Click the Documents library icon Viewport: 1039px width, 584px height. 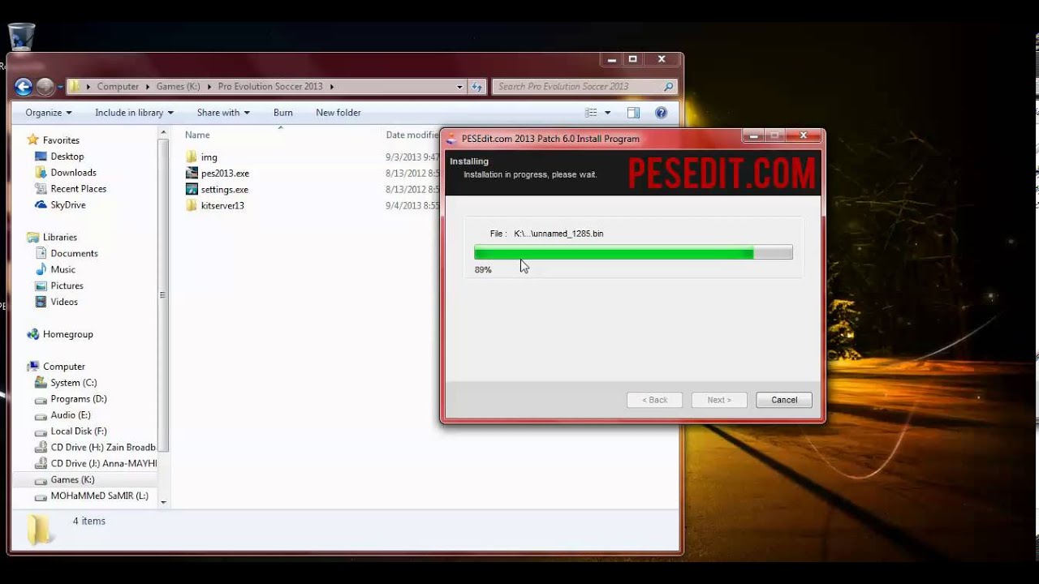click(x=41, y=253)
